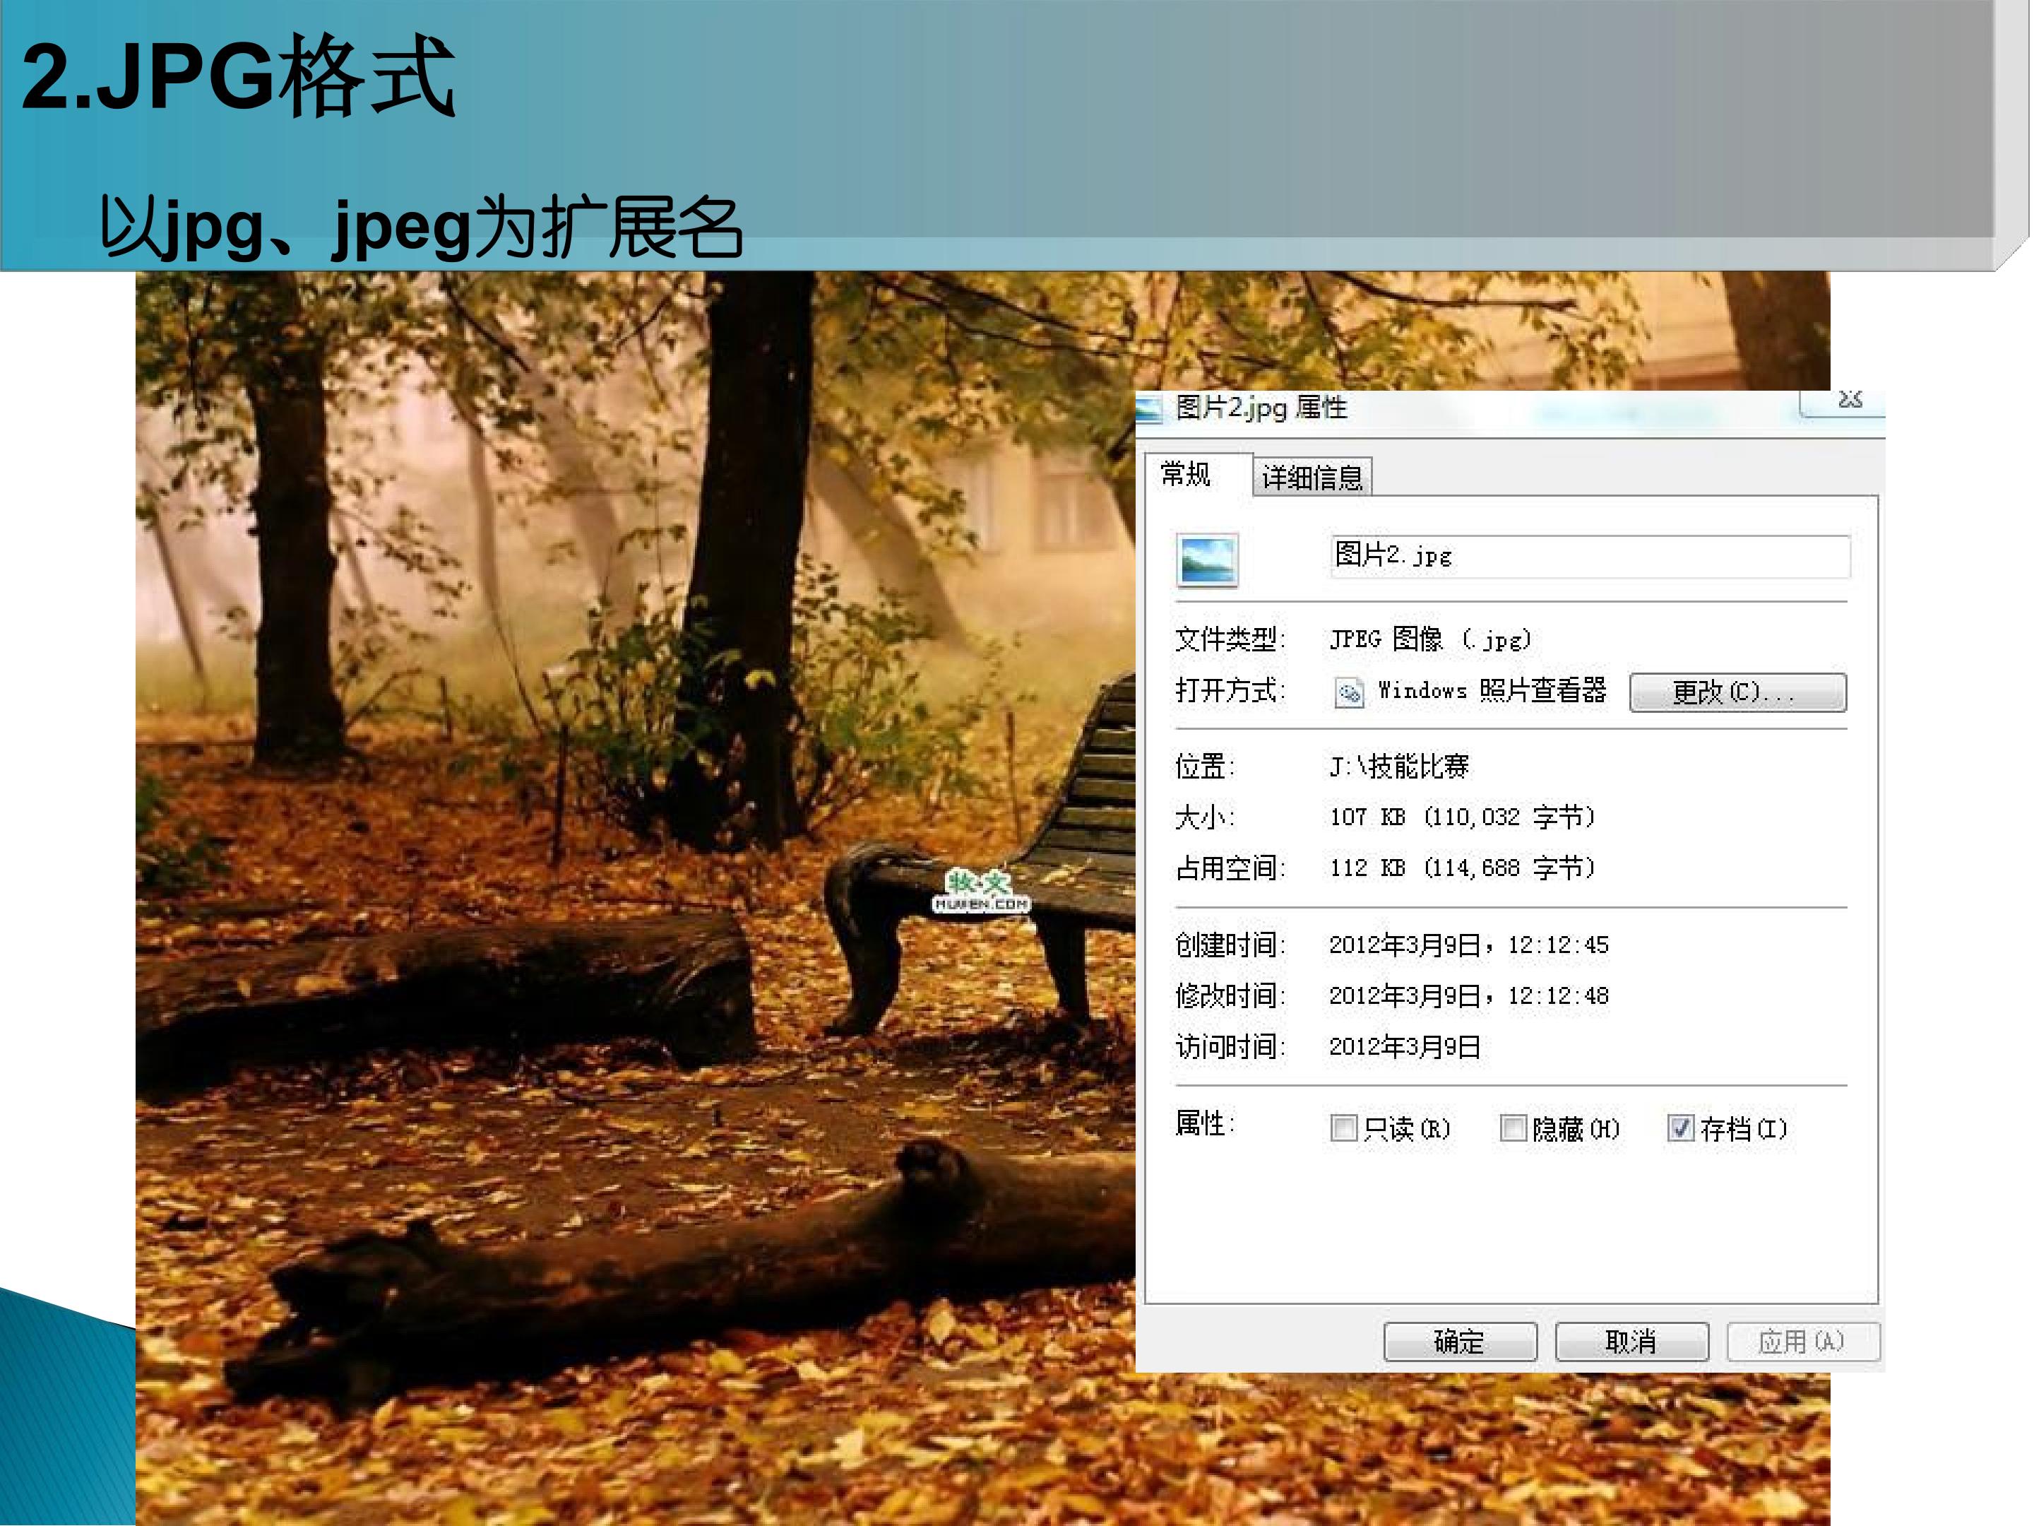The height and width of the screenshot is (1526, 2034).
Task: Enable the 只读(R) read-only checkbox
Action: pyautogui.click(x=1343, y=1128)
